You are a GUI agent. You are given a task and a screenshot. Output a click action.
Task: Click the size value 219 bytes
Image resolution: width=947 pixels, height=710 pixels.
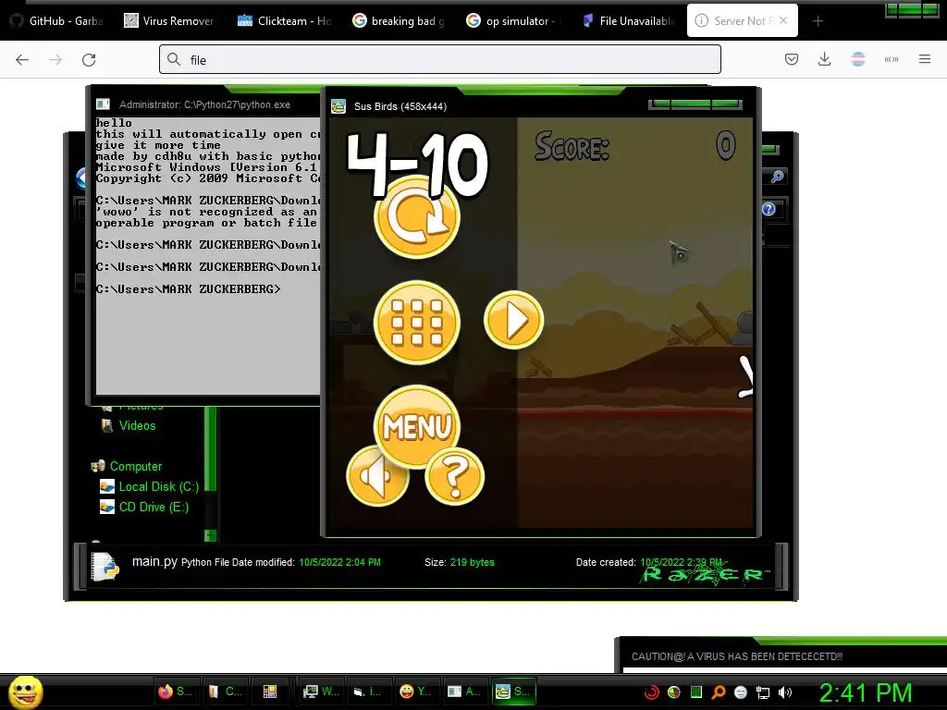(x=472, y=562)
